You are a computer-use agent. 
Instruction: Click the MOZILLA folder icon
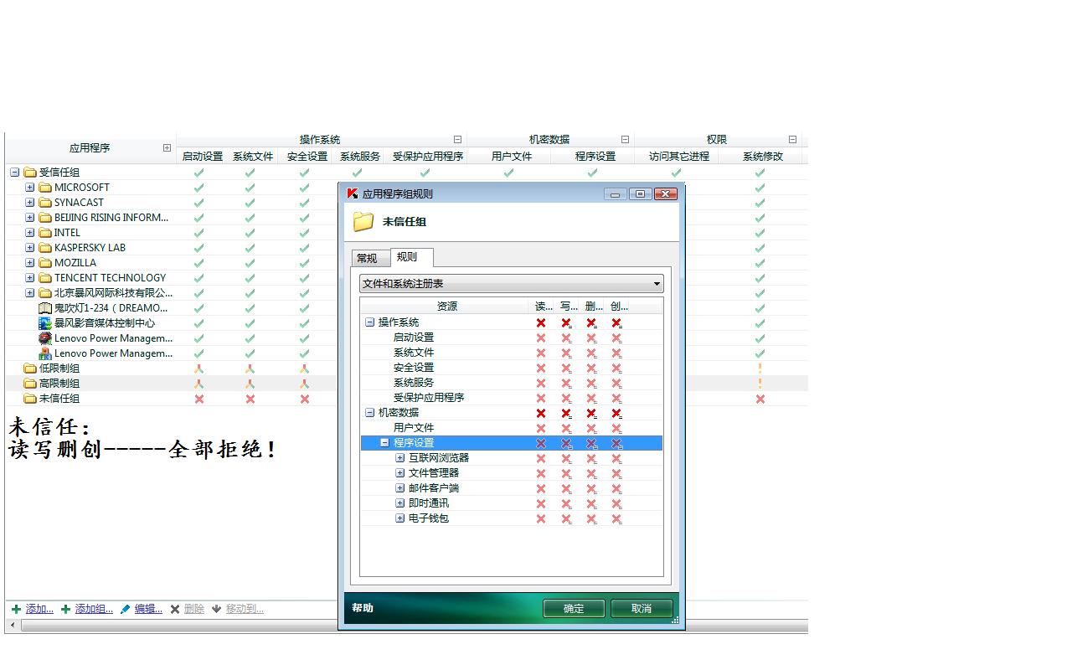[45, 263]
